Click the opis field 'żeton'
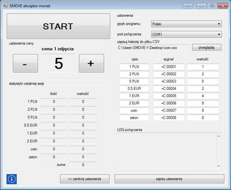This screenshot has width=231, height=190. coord(134,118)
